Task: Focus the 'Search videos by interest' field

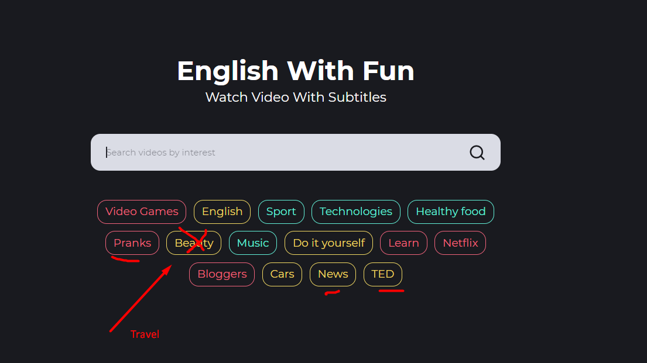Action: point(296,152)
